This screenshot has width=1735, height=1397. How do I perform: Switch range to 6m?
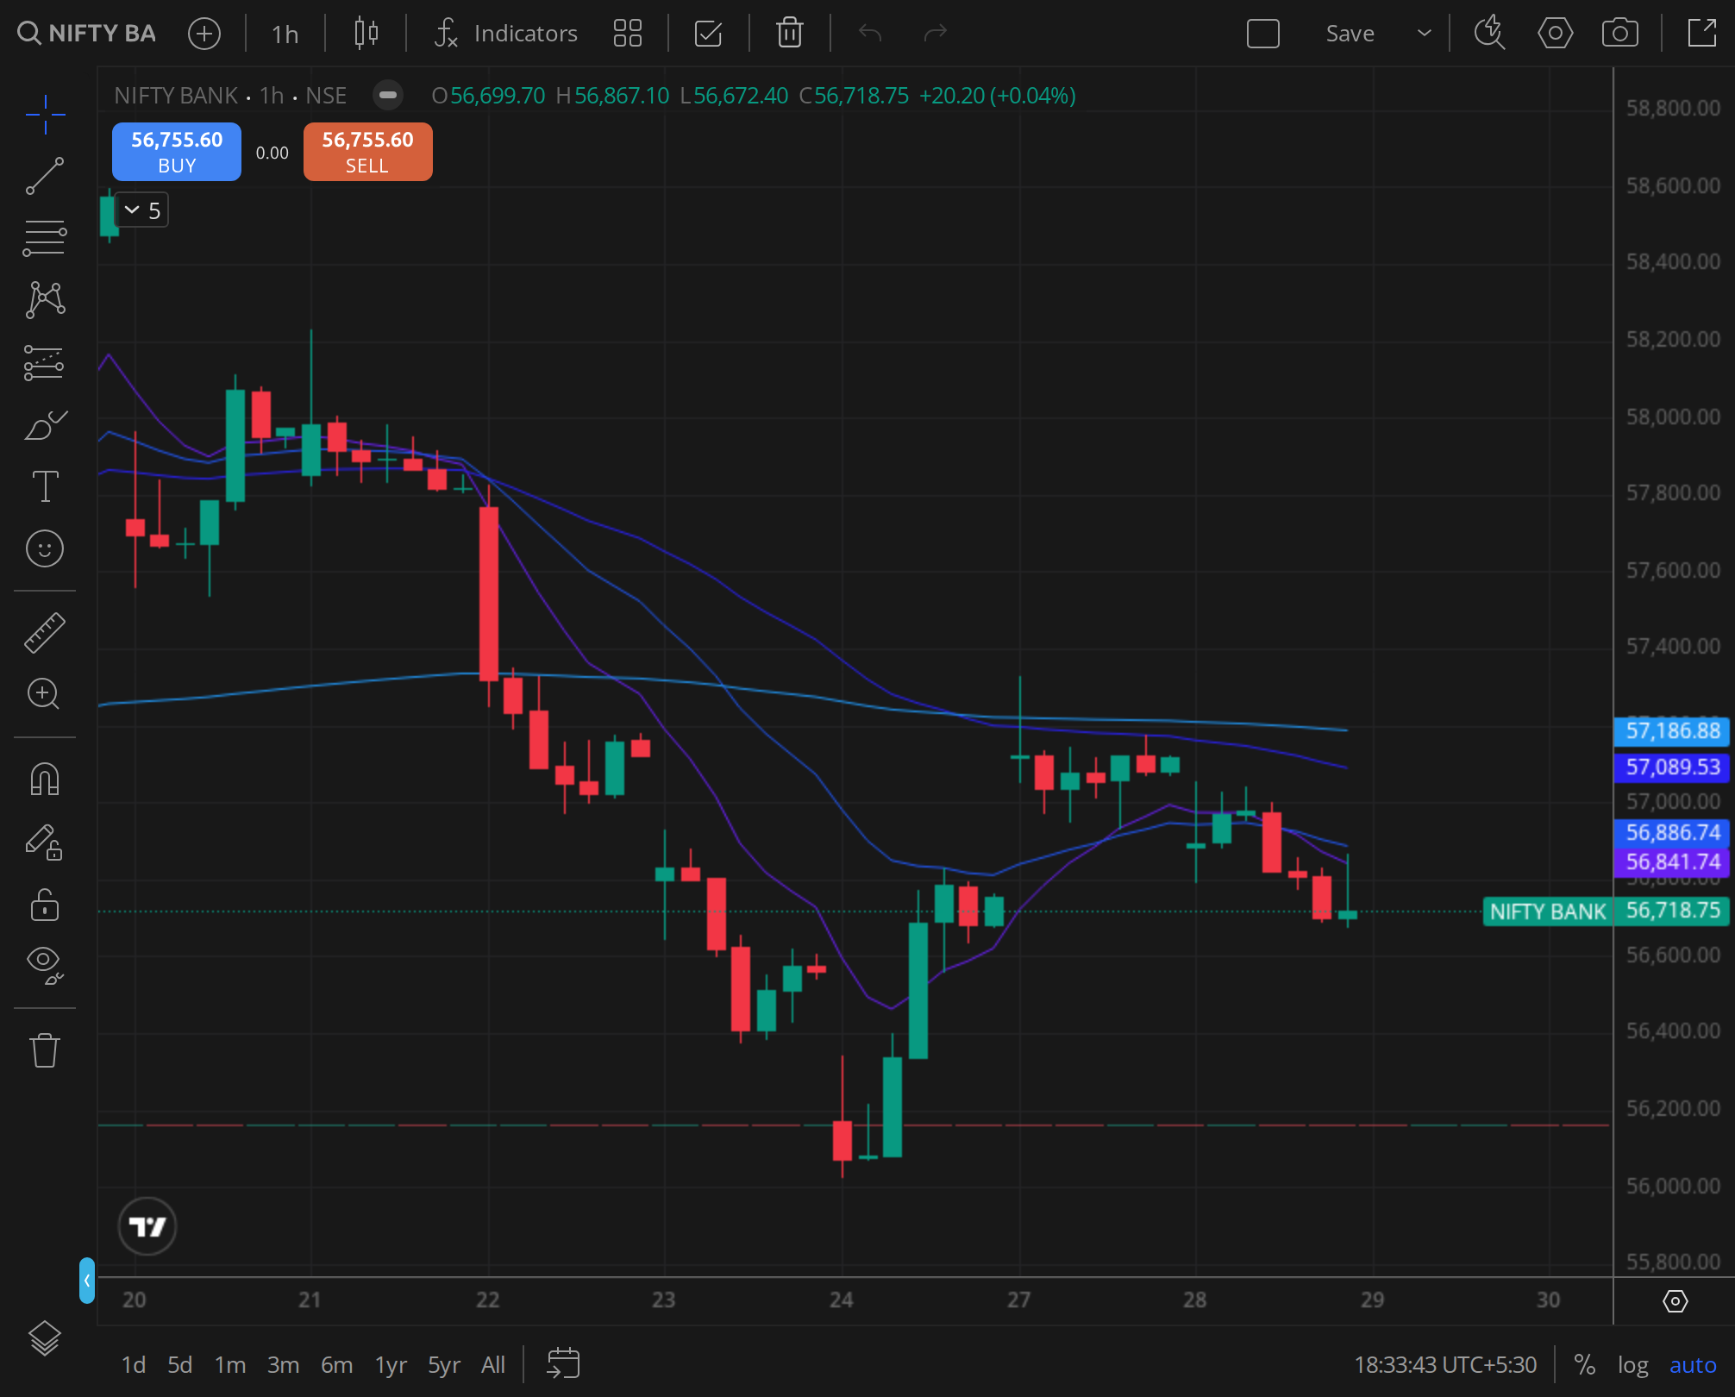pos(336,1365)
